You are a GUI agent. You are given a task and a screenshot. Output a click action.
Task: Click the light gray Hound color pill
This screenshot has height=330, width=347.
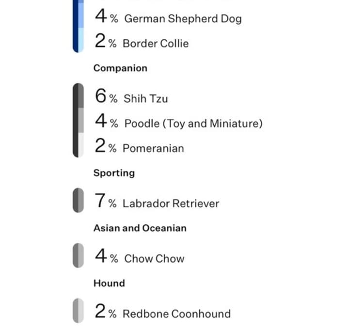click(79, 311)
